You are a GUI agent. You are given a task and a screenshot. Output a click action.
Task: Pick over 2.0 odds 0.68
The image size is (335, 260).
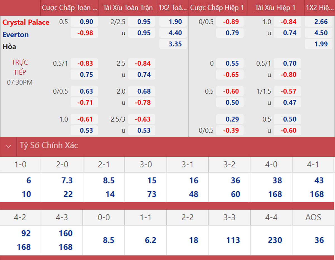[142, 91]
